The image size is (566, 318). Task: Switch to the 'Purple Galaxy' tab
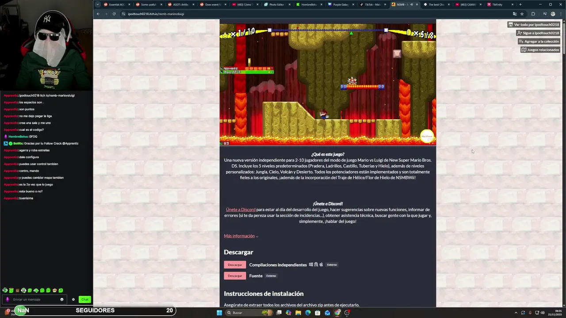click(340, 4)
